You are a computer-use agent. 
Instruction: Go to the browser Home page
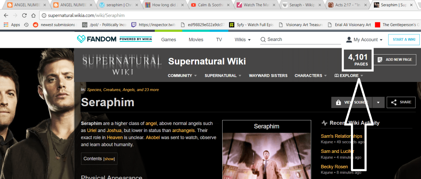click(33, 15)
